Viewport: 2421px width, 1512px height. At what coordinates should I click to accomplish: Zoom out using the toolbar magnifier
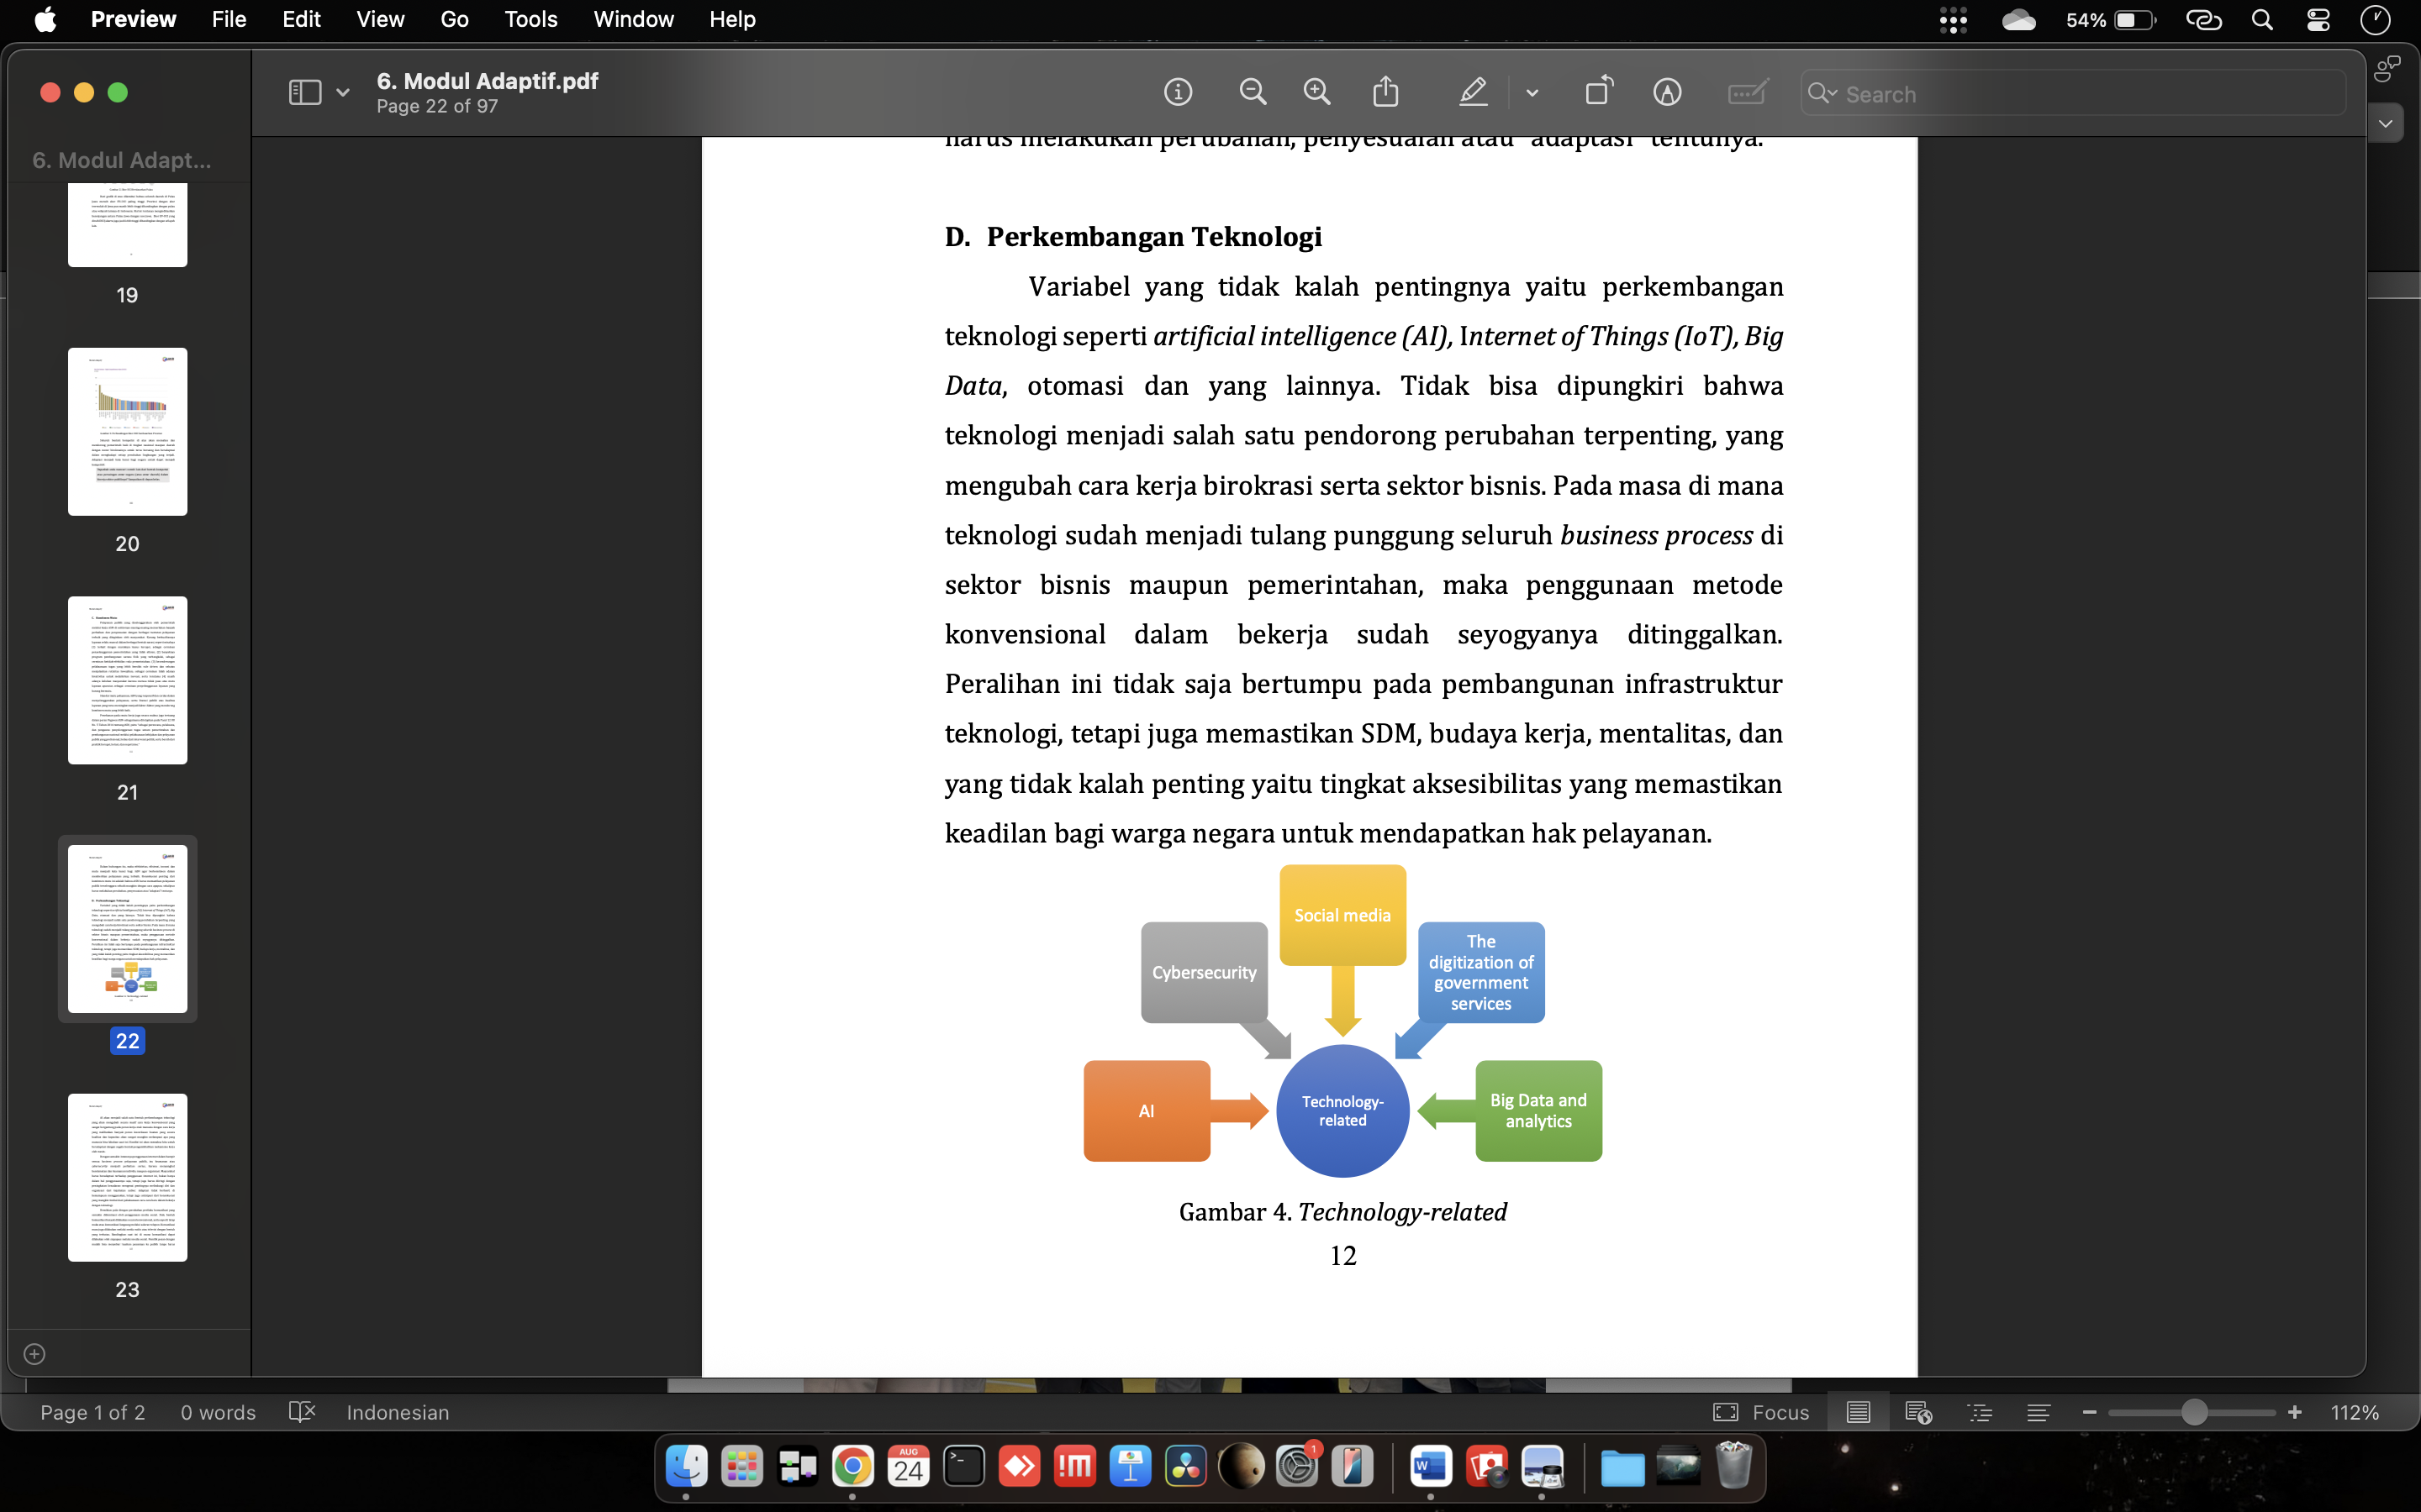pos(1252,93)
